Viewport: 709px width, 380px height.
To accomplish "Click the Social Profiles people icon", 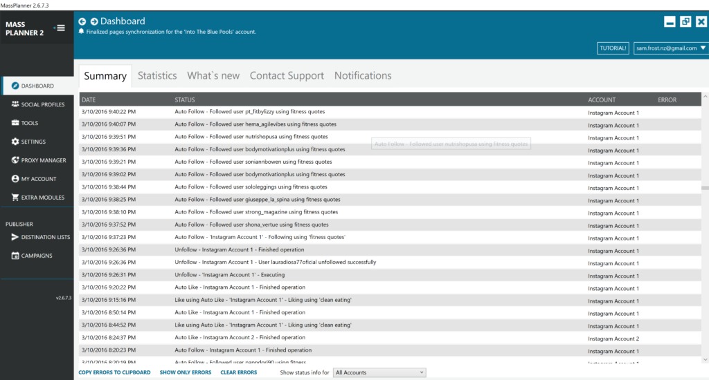I will [15, 104].
